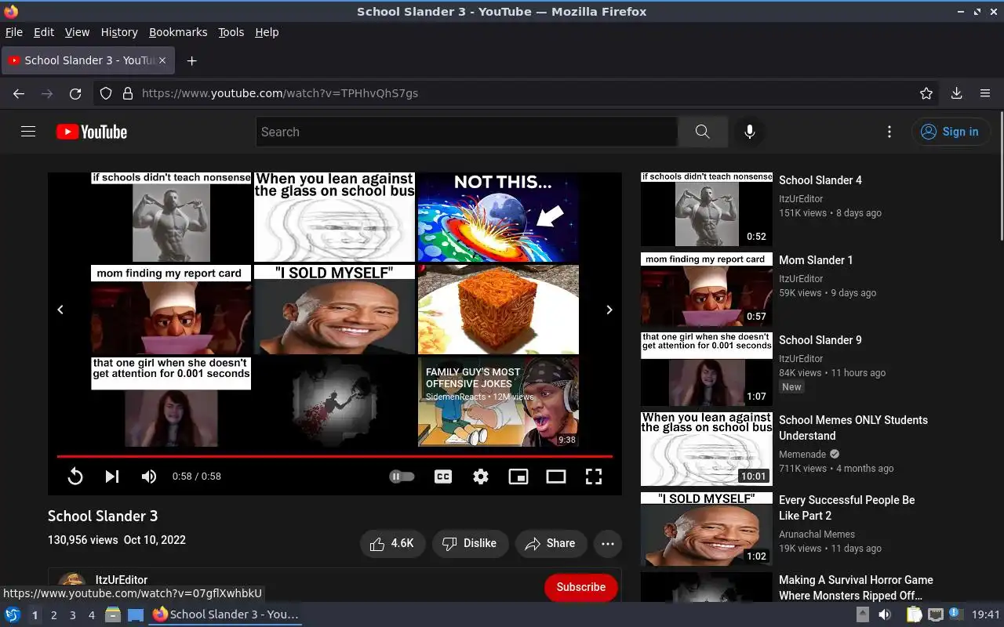This screenshot has height=627, width=1004.
Task: Go back in browser history
Action: (x=19, y=93)
